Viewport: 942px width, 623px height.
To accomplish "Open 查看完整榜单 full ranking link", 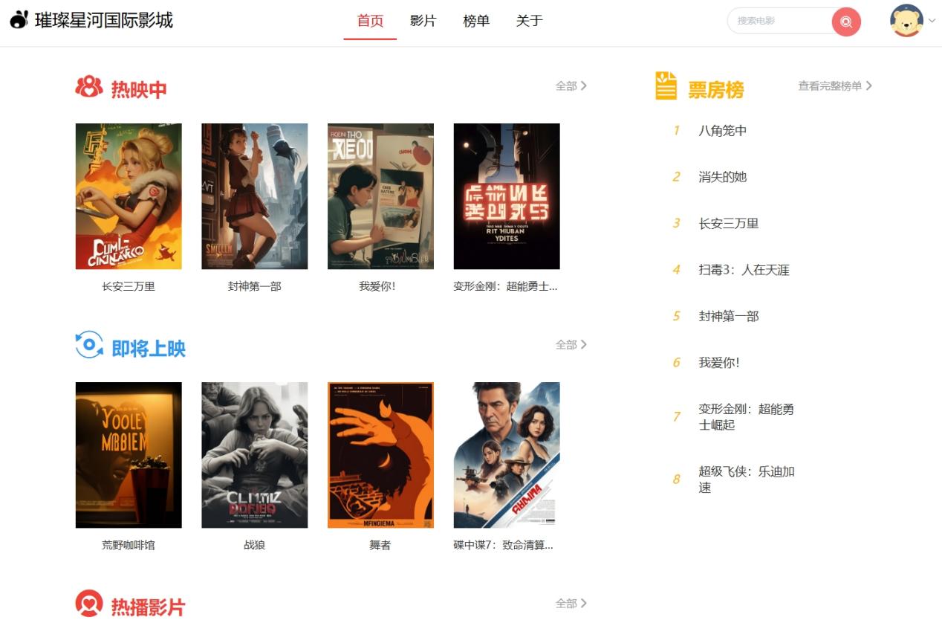I will 835,86.
